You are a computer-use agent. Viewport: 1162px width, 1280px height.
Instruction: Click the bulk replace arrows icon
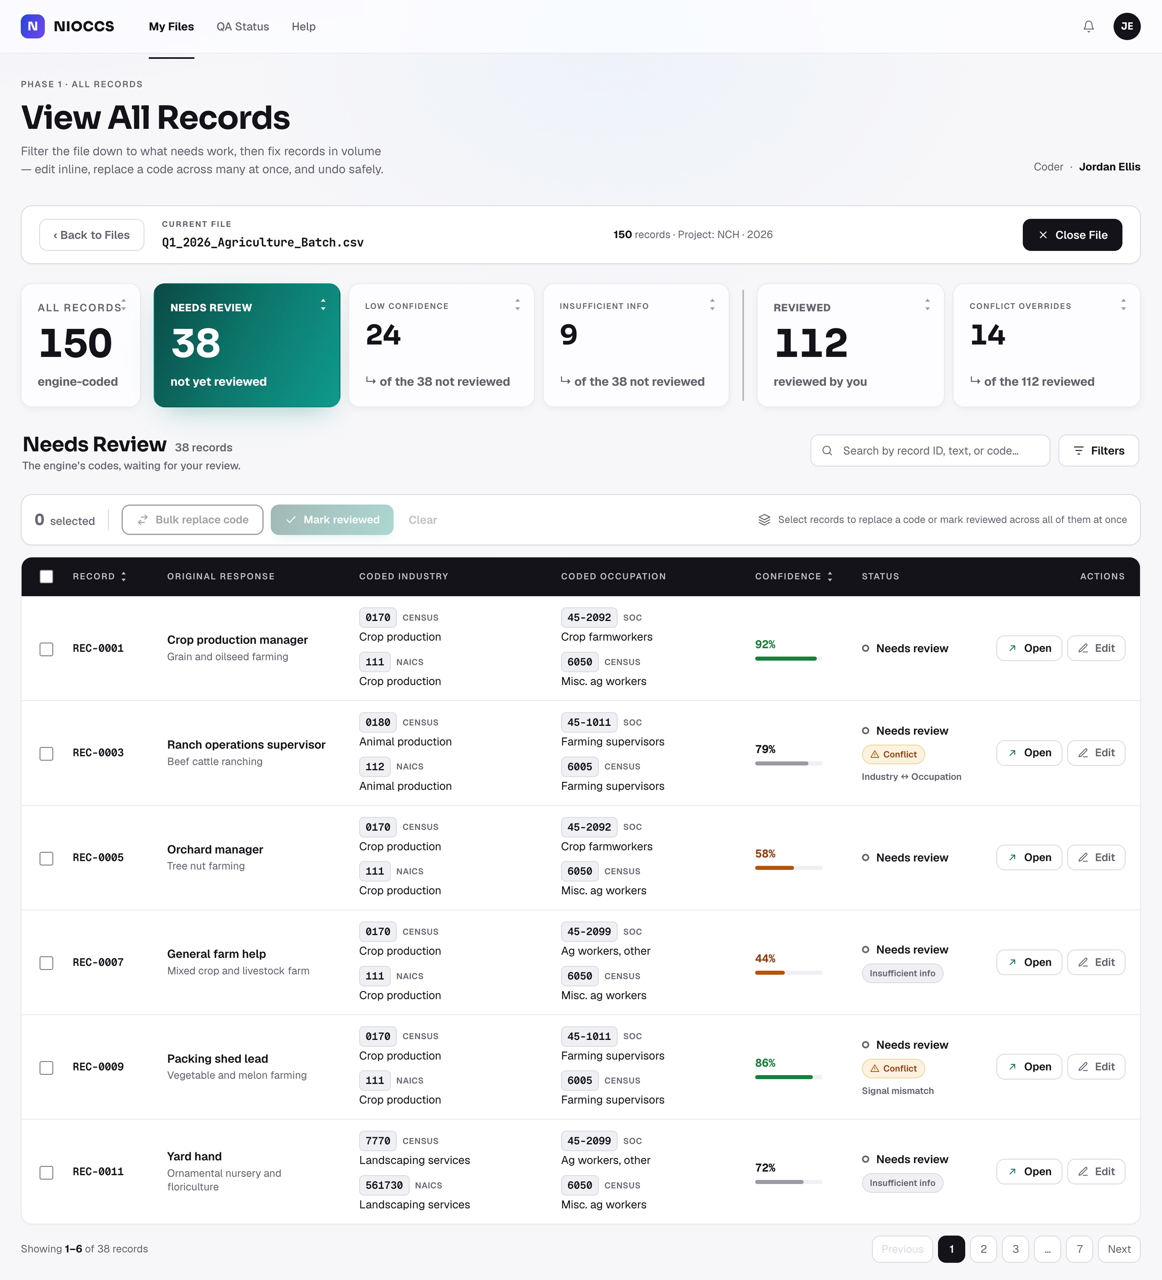pyautogui.click(x=143, y=519)
